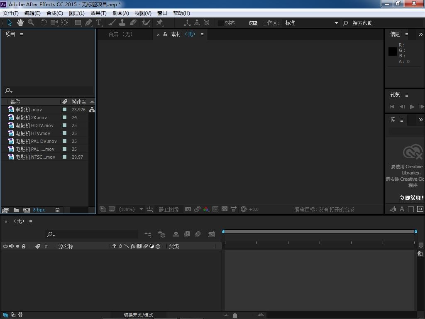This screenshot has width=425, height=319.
Task: Click the Interpret Footage icon in Project panel
Action: point(5,210)
